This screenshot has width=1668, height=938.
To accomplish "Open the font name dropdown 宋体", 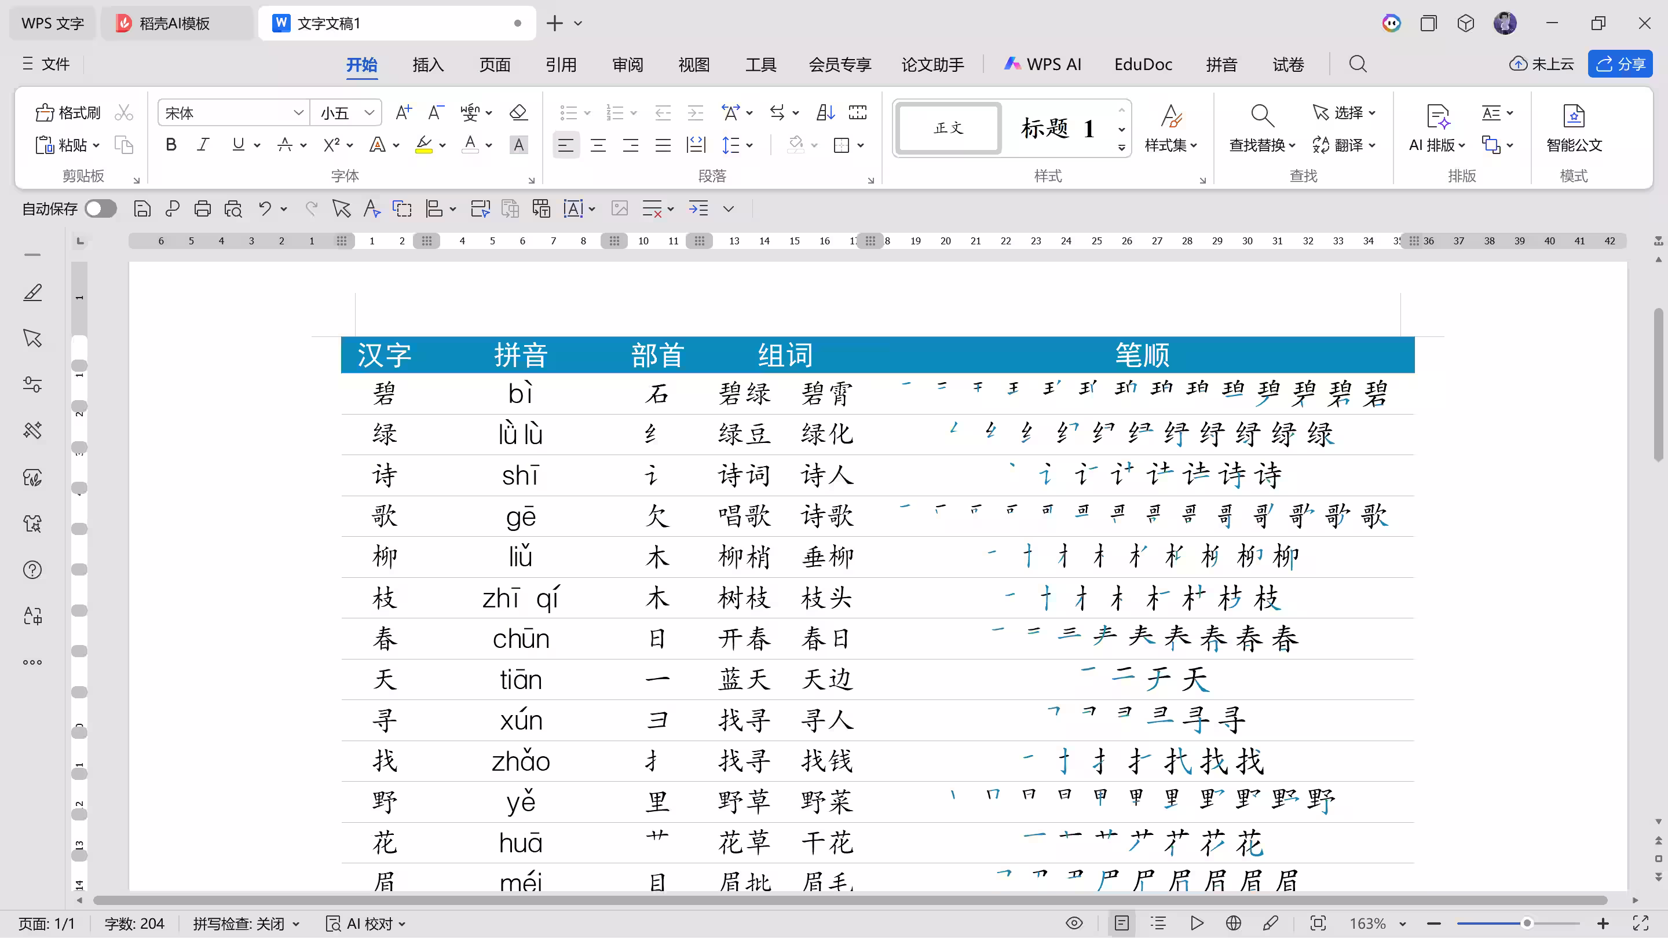I will click(298, 113).
